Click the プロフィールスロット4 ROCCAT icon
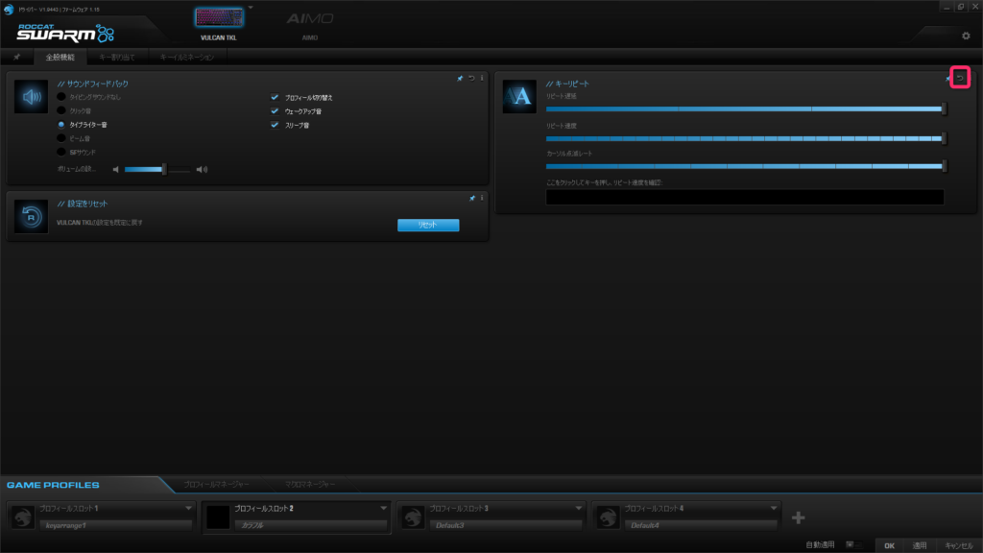This screenshot has height=553, width=983. tap(608, 517)
